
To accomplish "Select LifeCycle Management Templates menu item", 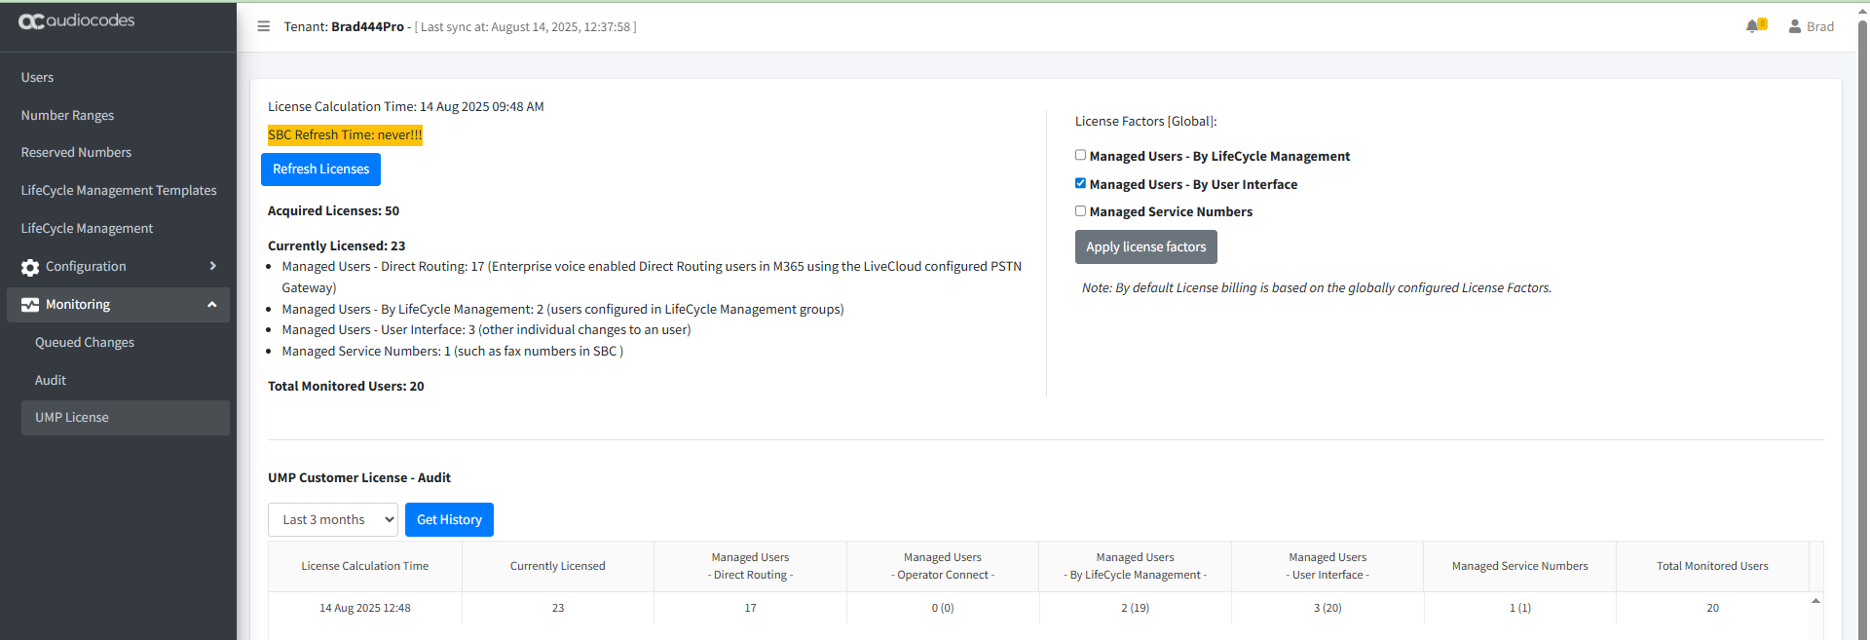I will (119, 190).
